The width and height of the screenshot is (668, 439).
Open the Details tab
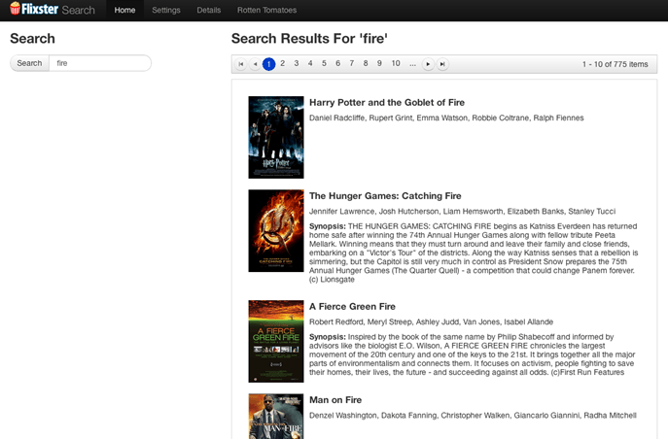click(209, 11)
